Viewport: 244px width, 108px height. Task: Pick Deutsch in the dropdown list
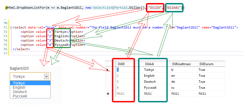click(x=30, y=92)
